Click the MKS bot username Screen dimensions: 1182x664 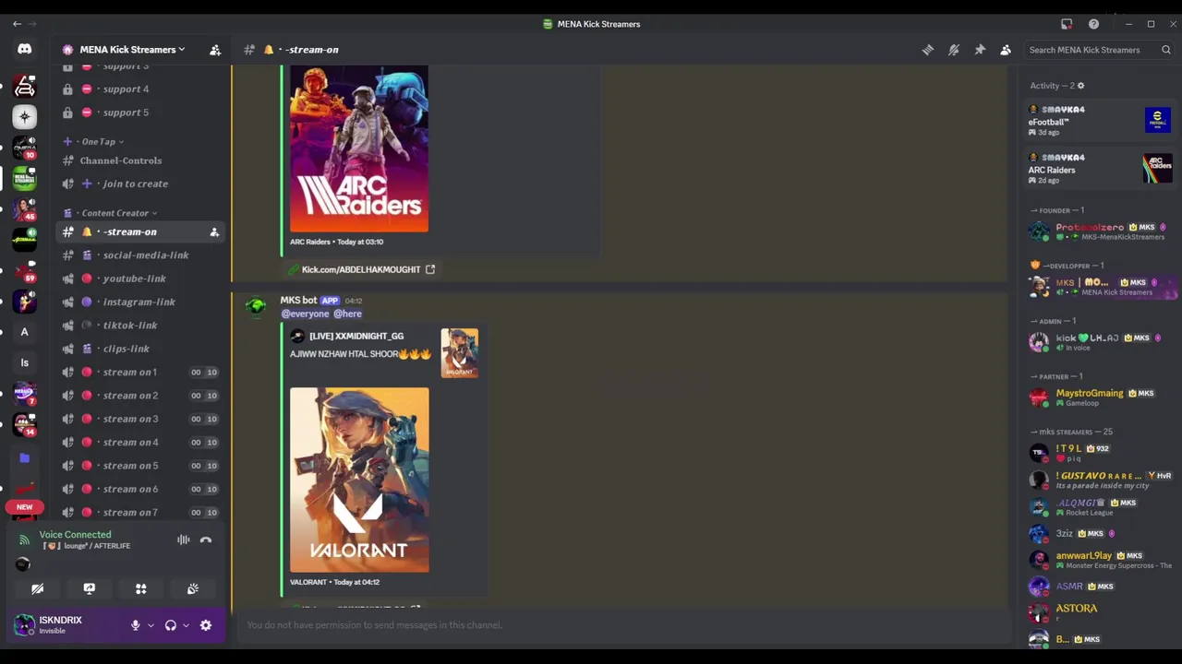point(298,300)
